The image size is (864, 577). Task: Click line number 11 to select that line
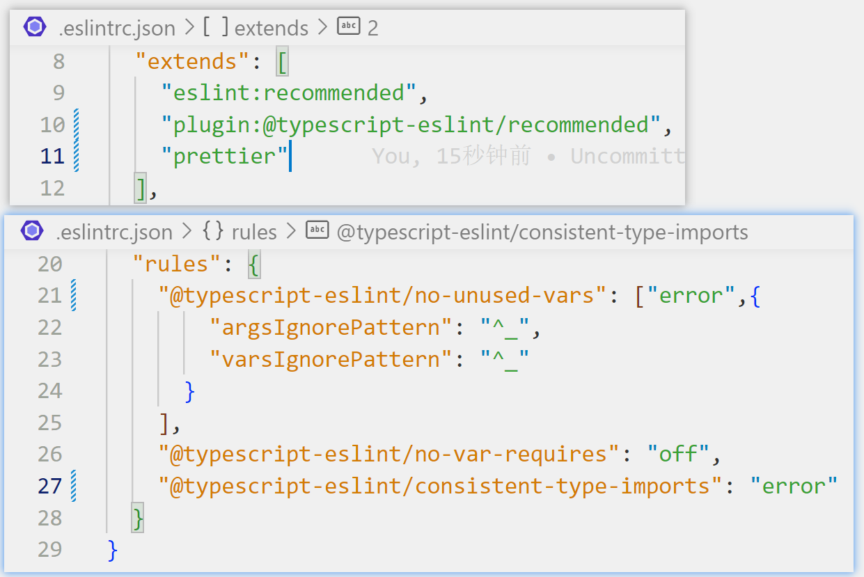pyautogui.click(x=53, y=155)
